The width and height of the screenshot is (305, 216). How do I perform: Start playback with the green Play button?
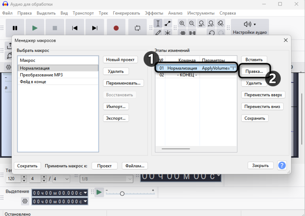tap(35, 28)
